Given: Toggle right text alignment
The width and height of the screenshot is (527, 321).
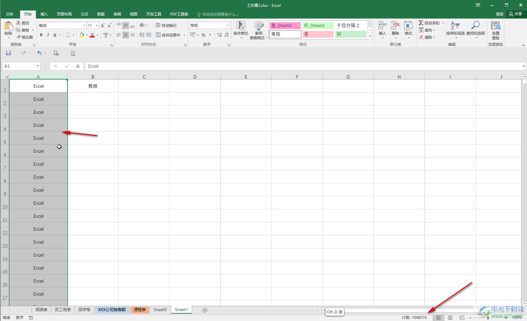Looking at the screenshot, I should (132, 35).
